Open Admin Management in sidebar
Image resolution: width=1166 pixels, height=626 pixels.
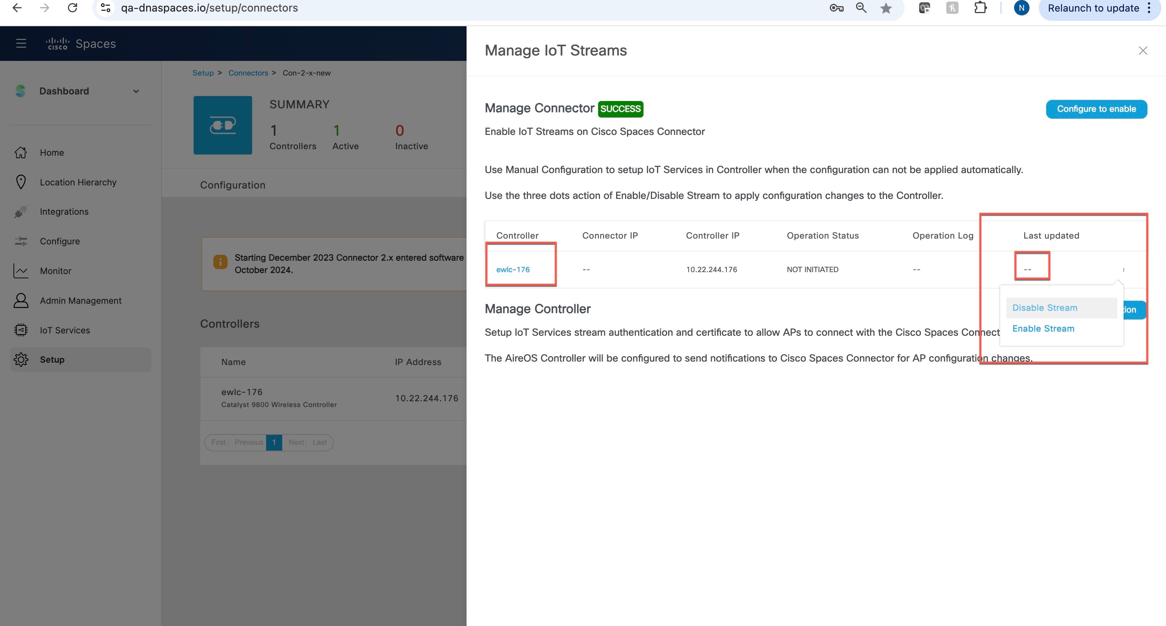click(81, 301)
